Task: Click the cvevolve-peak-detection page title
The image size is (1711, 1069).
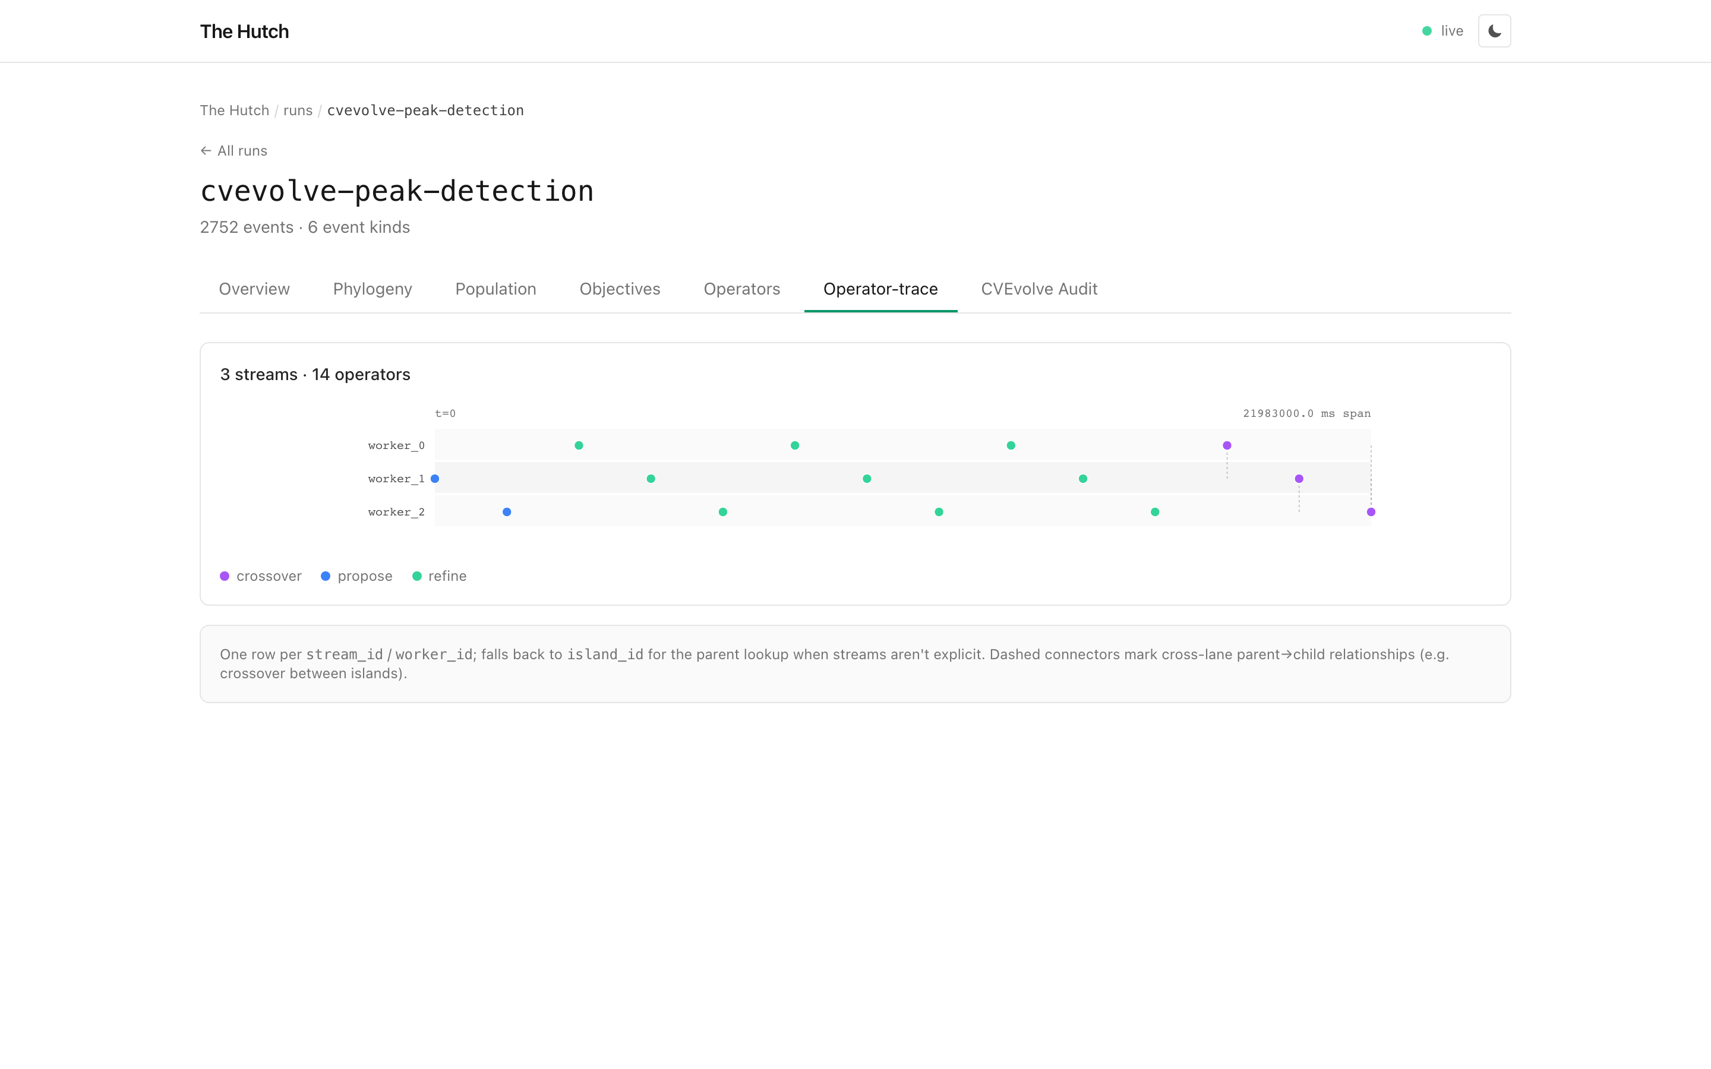Action: 397,191
